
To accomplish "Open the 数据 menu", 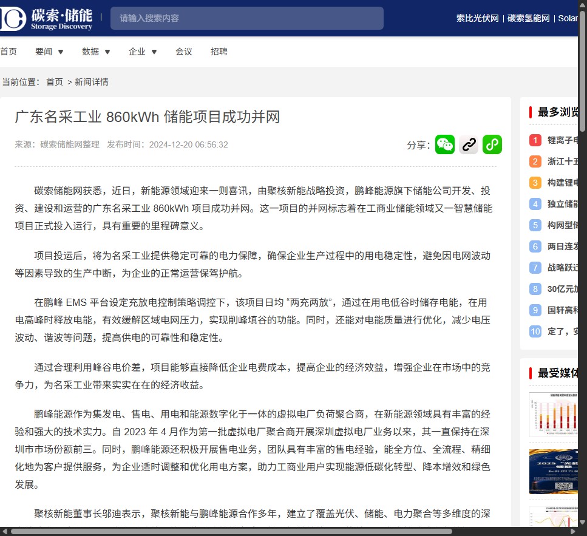I will click(90, 52).
